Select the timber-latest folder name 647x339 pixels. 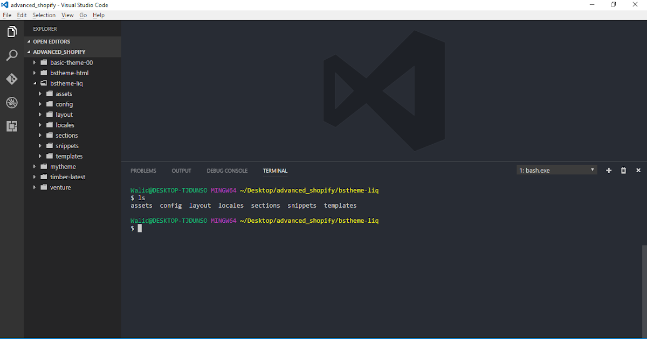tap(68, 177)
